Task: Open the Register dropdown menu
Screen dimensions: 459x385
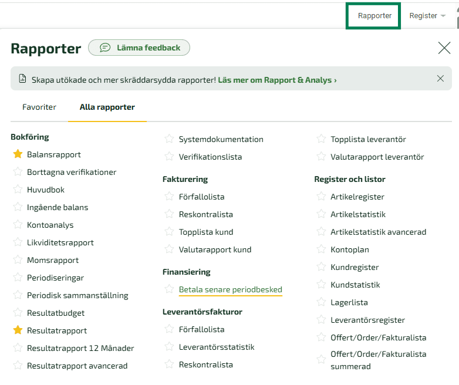Action: click(427, 15)
